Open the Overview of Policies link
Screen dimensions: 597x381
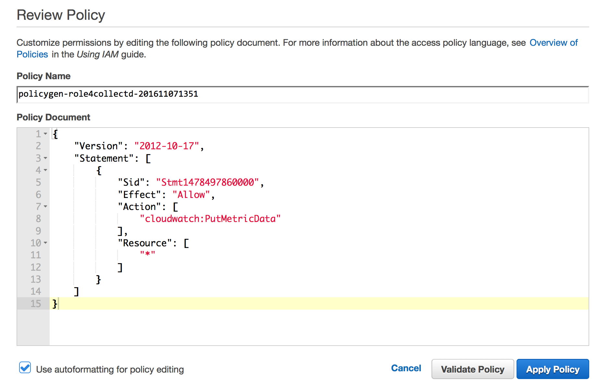(553, 43)
